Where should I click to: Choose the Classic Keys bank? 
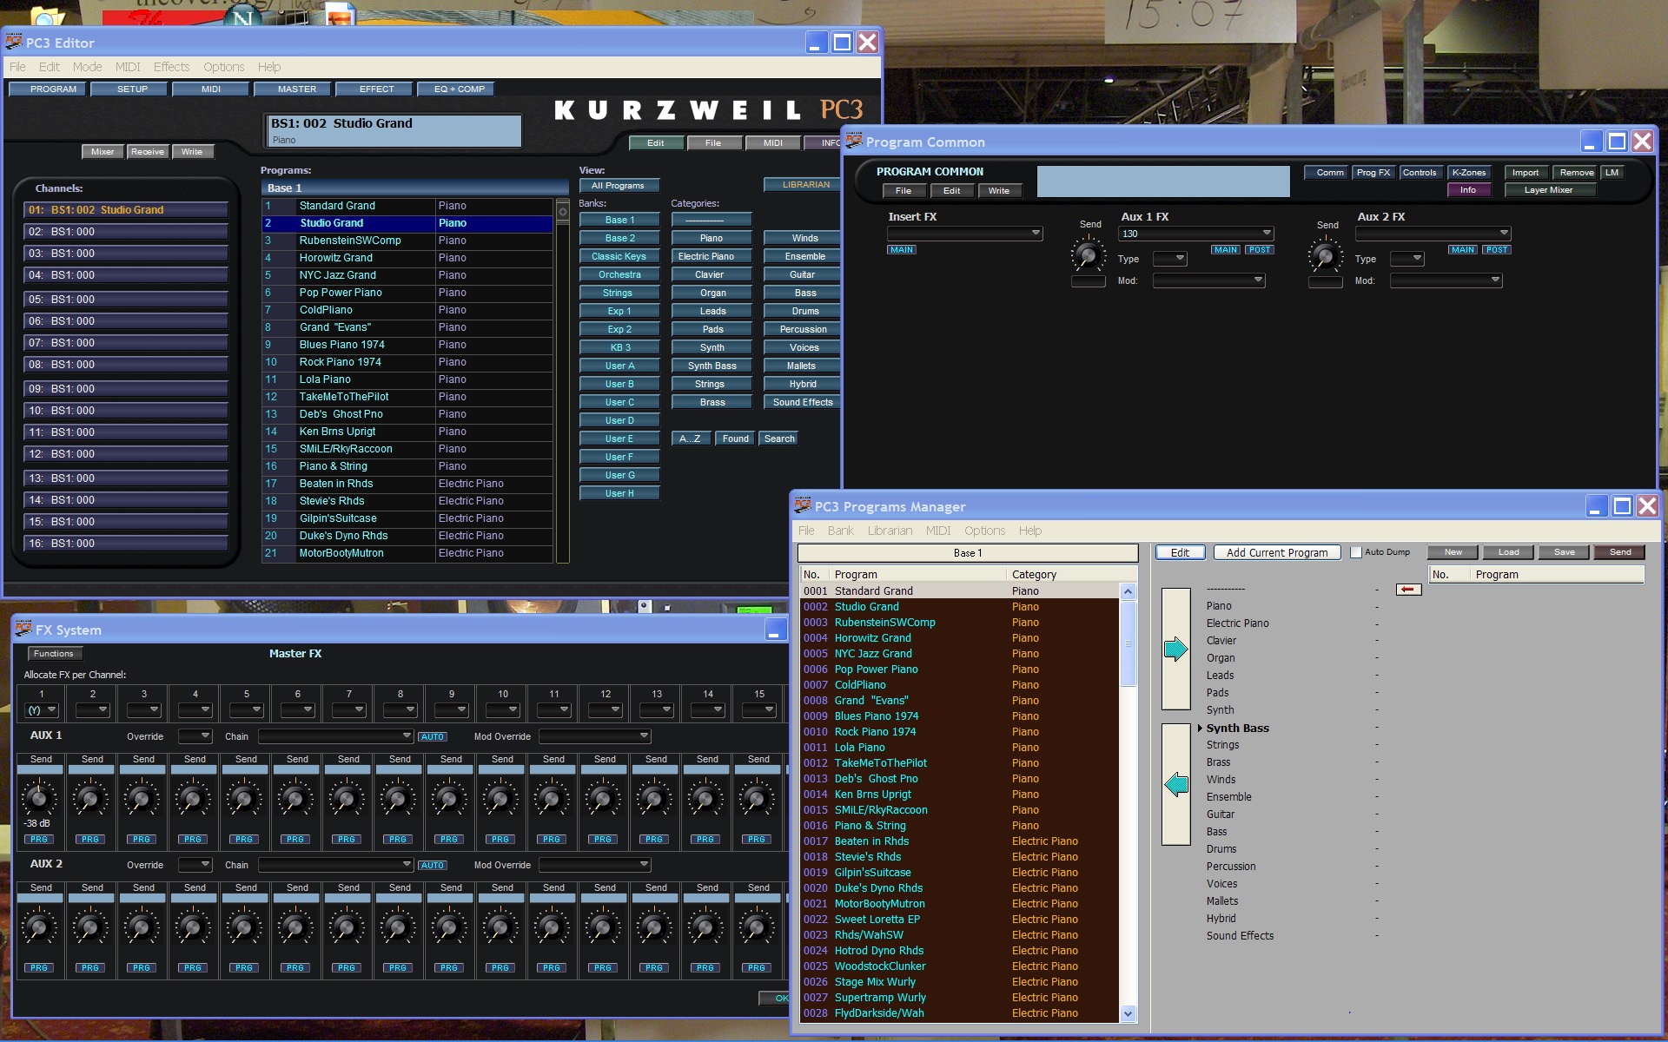tap(619, 257)
